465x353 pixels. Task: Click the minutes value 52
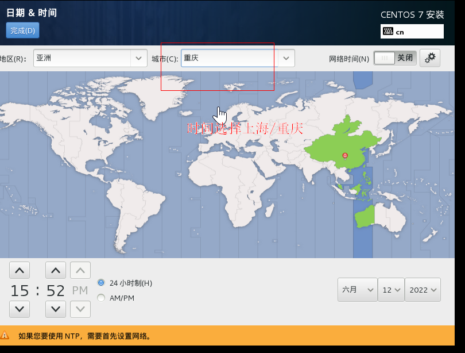tap(56, 291)
